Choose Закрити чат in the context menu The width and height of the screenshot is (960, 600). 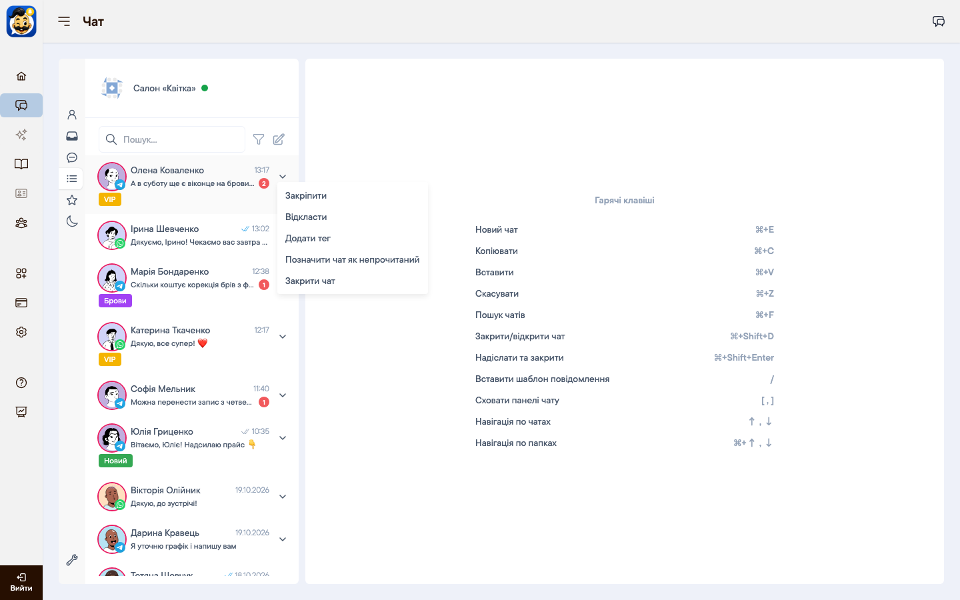tap(353, 281)
